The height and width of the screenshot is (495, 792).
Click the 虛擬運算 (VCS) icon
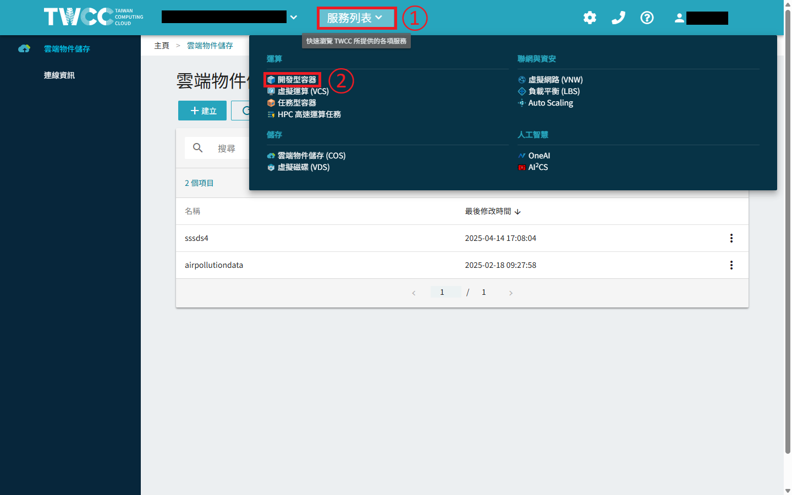click(271, 91)
